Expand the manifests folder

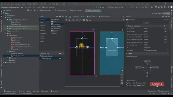click(5, 15)
